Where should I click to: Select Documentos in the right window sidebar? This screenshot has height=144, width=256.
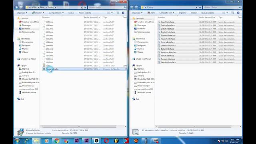[143, 42]
